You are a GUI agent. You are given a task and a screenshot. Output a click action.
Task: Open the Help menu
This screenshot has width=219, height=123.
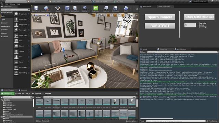tap(19, 4)
